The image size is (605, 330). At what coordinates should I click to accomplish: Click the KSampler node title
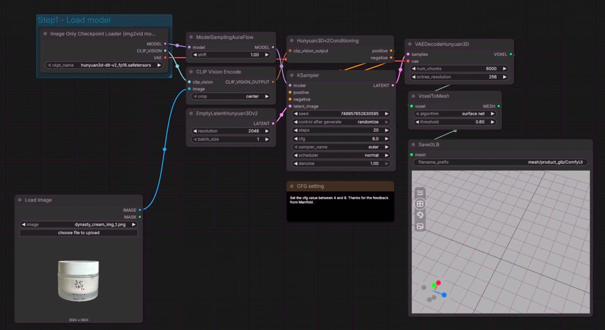point(308,75)
